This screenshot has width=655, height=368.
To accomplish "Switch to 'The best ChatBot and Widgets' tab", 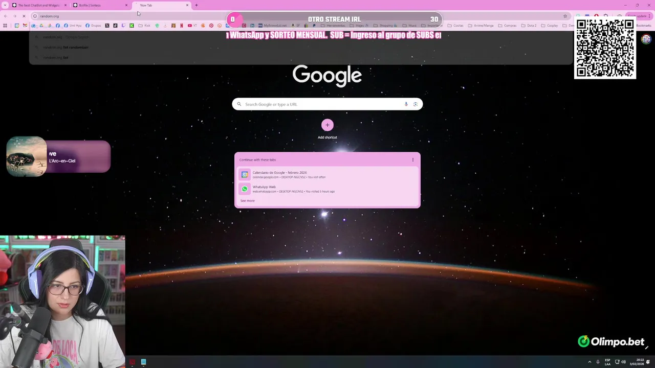I will click(38, 5).
